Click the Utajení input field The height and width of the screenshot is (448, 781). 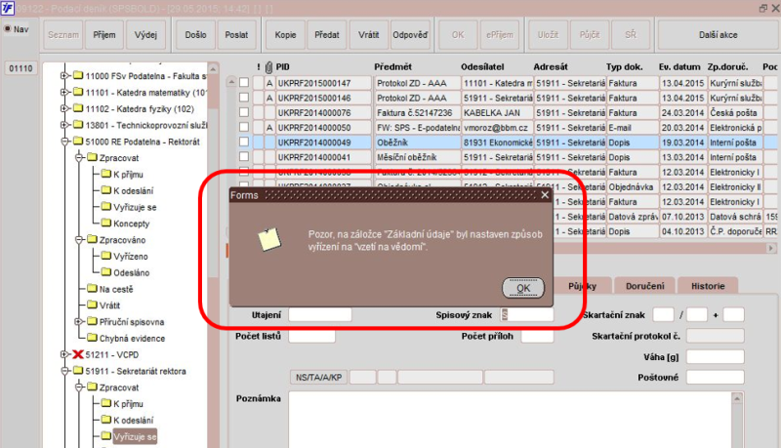(320, 314)
